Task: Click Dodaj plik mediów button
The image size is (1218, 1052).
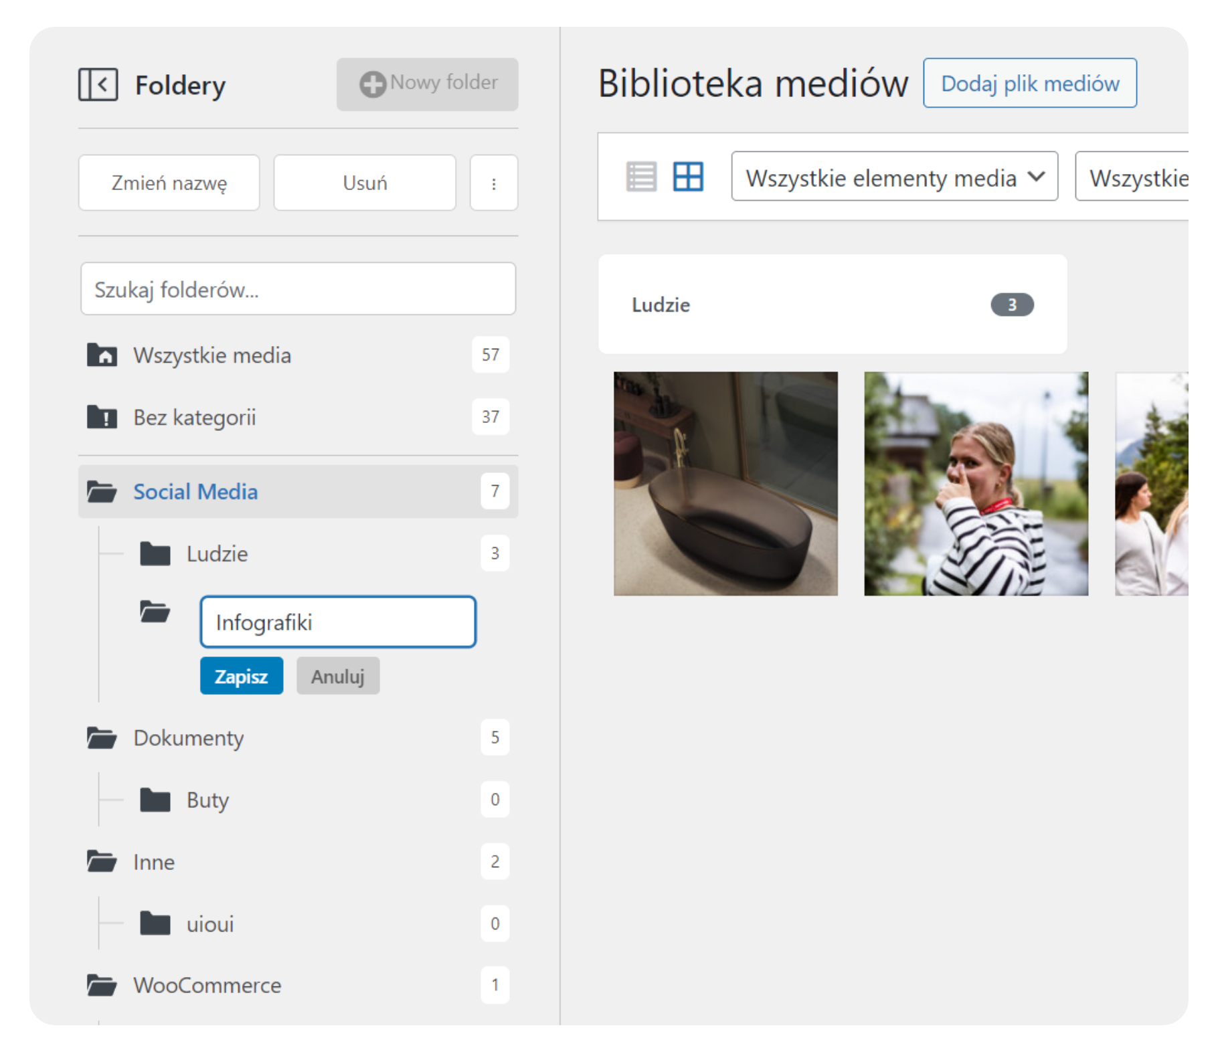Action: [x=1029, y=83]
